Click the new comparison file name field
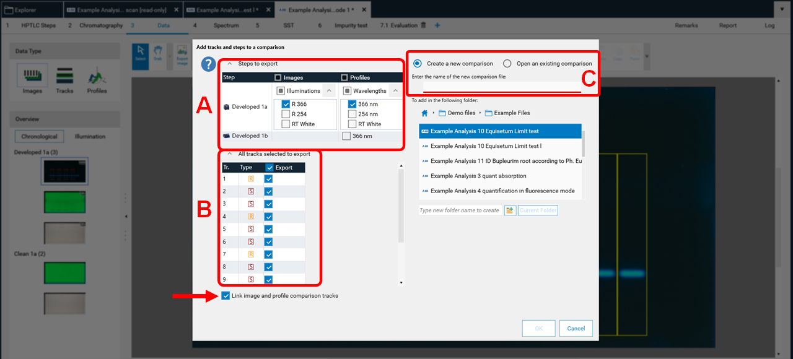 pyautogui.click(x=502, y=87)
